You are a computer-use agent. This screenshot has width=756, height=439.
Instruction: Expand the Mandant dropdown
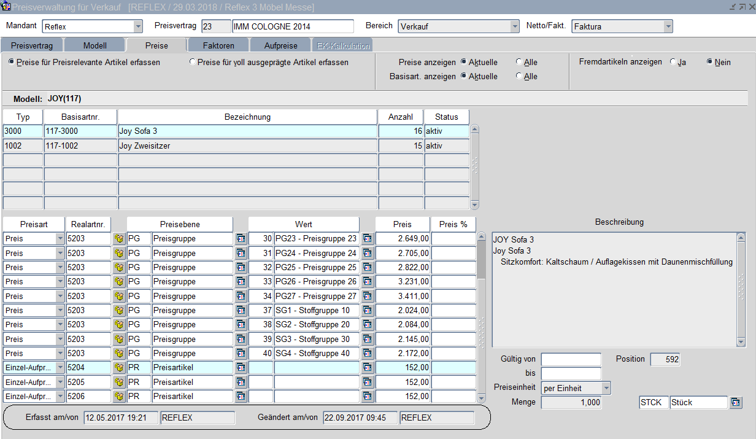point(138,26)
